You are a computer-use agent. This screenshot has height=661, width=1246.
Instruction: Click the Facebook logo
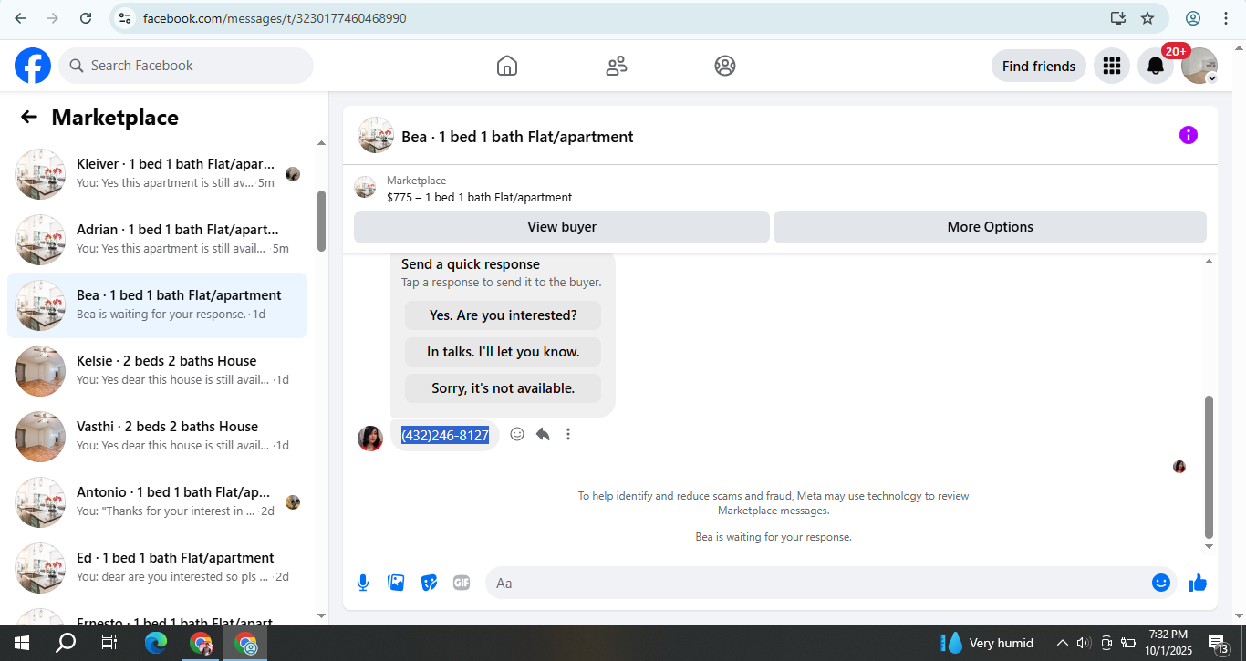click(x=33, y=66)
